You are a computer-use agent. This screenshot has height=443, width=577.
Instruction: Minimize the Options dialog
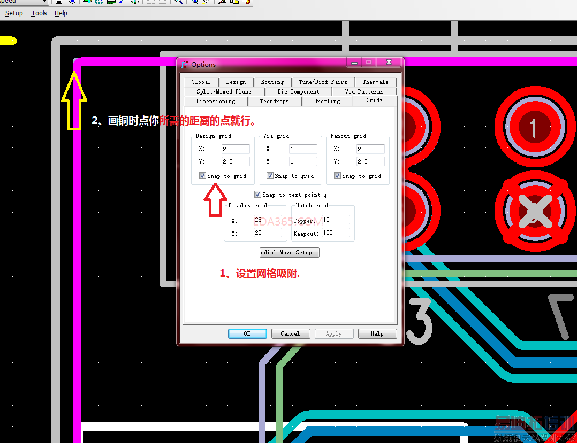pyautogui.click(x=354, y=62)
